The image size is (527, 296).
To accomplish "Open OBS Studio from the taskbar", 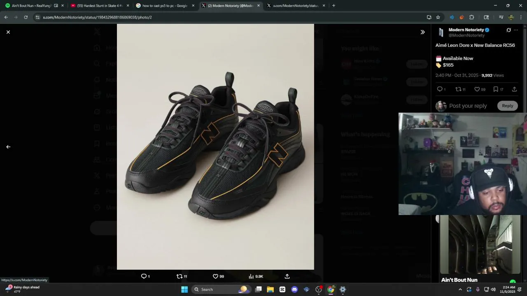I will 319,289.
